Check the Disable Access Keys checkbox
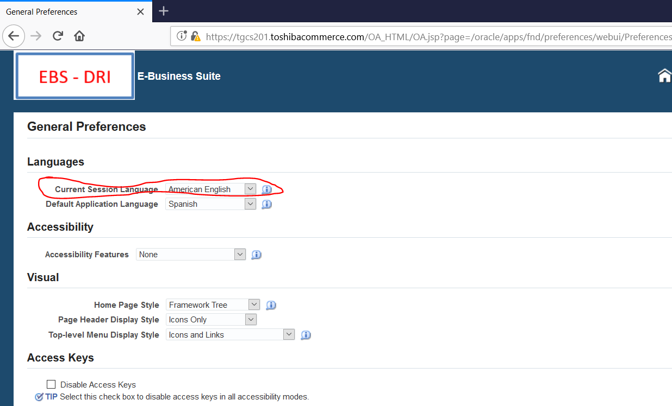This screenshot has width=672, height=406. (51, 384)
